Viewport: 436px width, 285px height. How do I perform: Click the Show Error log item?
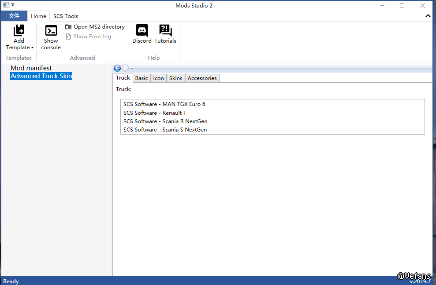[x=88, y=37]
